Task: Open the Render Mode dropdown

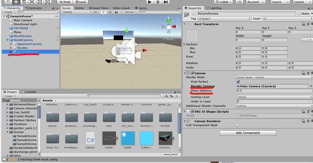Action: pos(274,77)
